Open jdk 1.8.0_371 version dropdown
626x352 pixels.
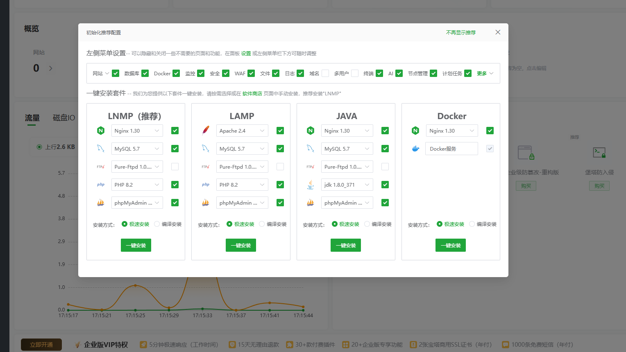point(347,185)
